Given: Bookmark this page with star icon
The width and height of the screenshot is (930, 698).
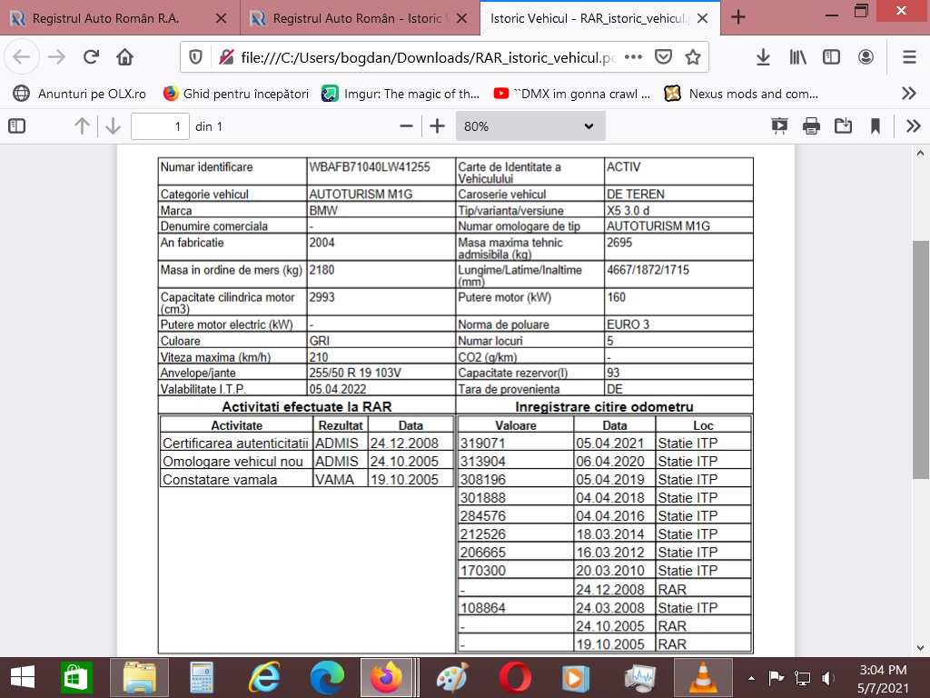Looking at the screenshot, I should (693, 57).
